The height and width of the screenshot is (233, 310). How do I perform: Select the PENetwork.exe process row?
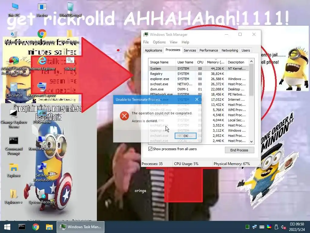pos(199,94)
